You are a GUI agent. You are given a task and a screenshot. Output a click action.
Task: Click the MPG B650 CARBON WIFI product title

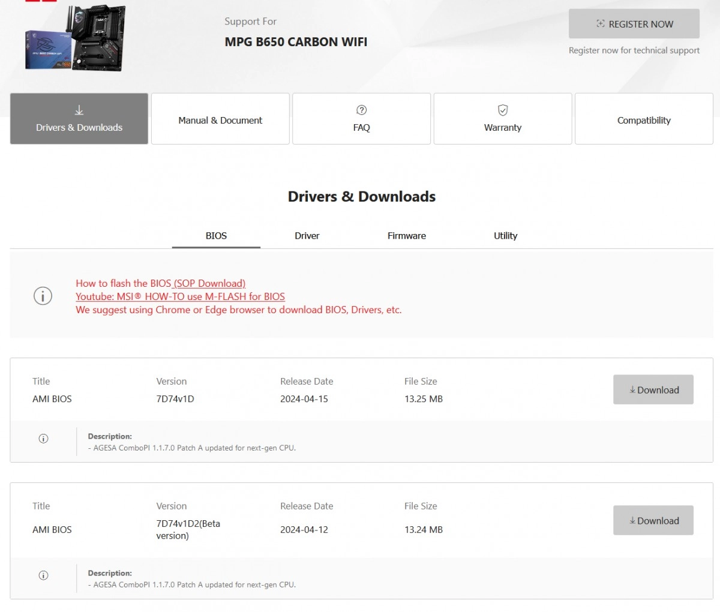click(x=296, y=42)
